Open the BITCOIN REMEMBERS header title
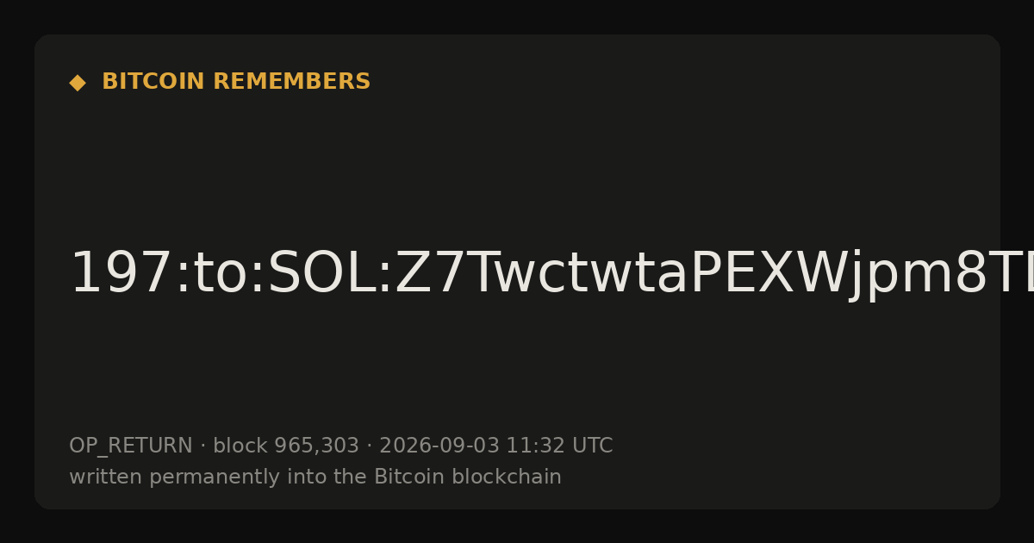The width and height of the screenshot is (1034, 543). click(x=236, y=82)
